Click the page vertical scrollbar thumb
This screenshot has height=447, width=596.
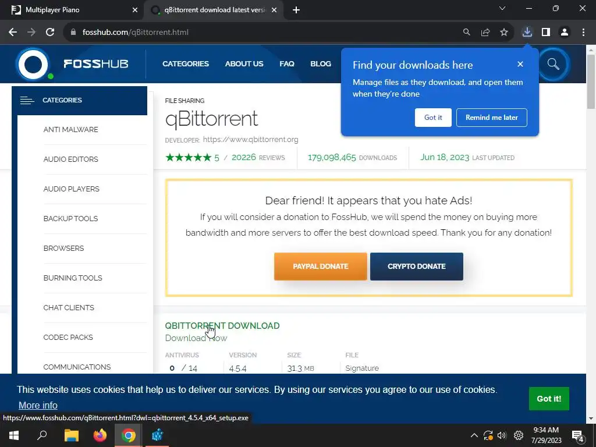tap(591, 81)
